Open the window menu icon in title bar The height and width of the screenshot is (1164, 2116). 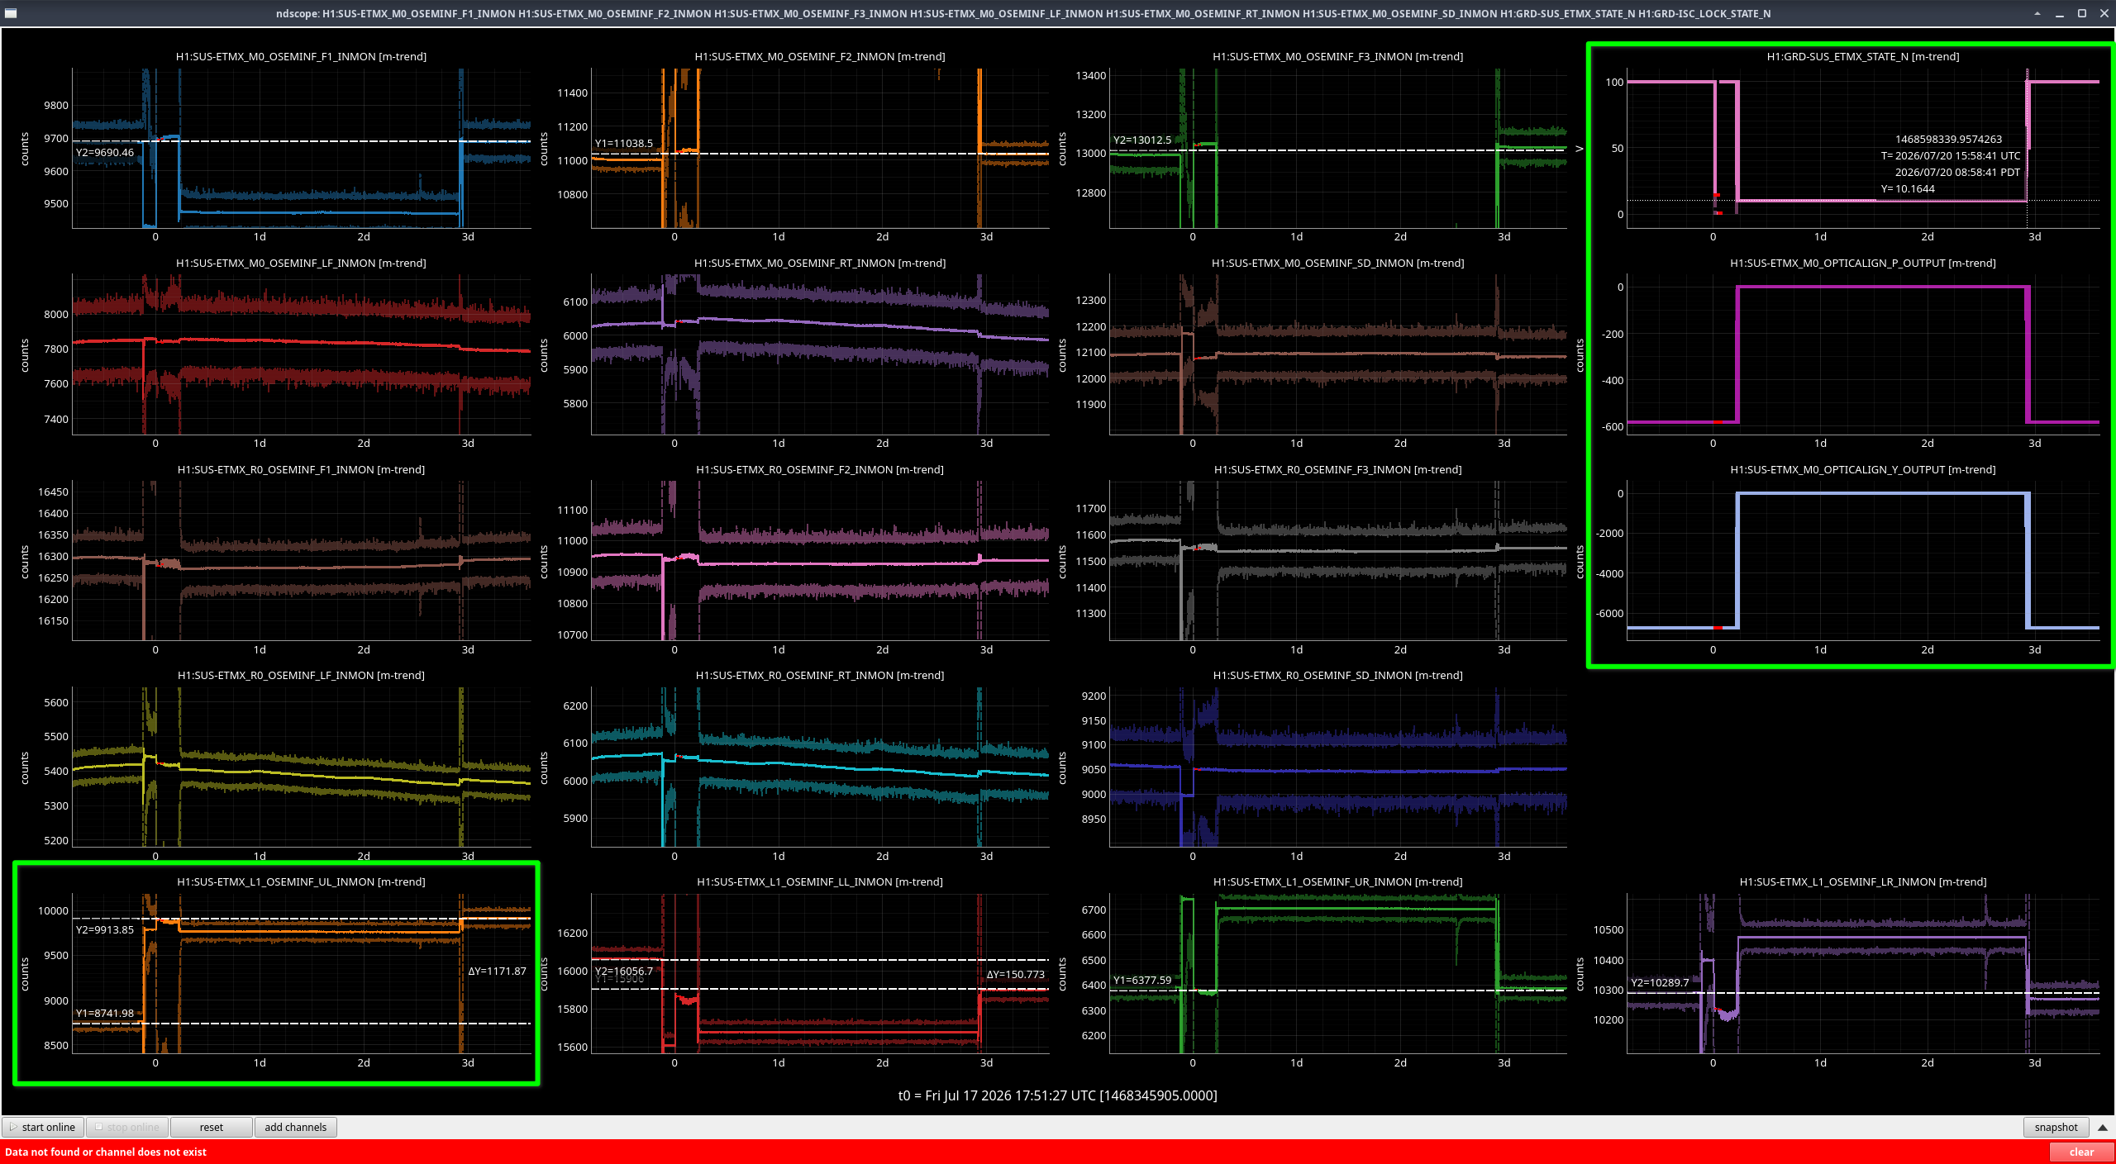click(x=11, y=13)
